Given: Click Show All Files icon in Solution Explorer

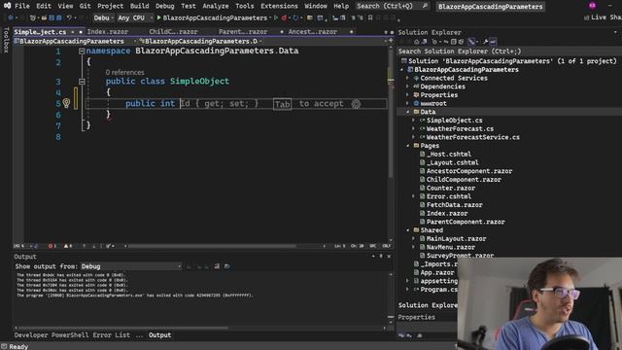Looking at the screenshot, I should (461, 42).
